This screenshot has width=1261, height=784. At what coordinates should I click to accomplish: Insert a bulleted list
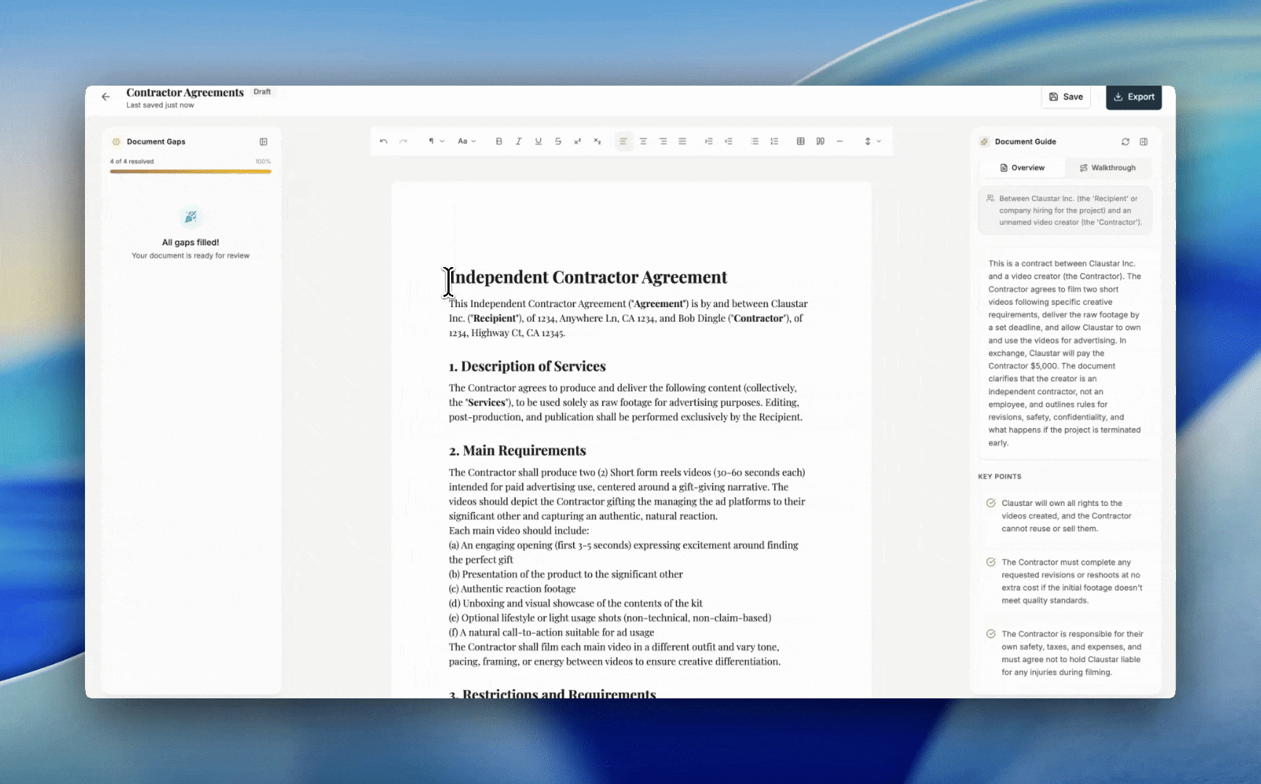pos(755,142)
